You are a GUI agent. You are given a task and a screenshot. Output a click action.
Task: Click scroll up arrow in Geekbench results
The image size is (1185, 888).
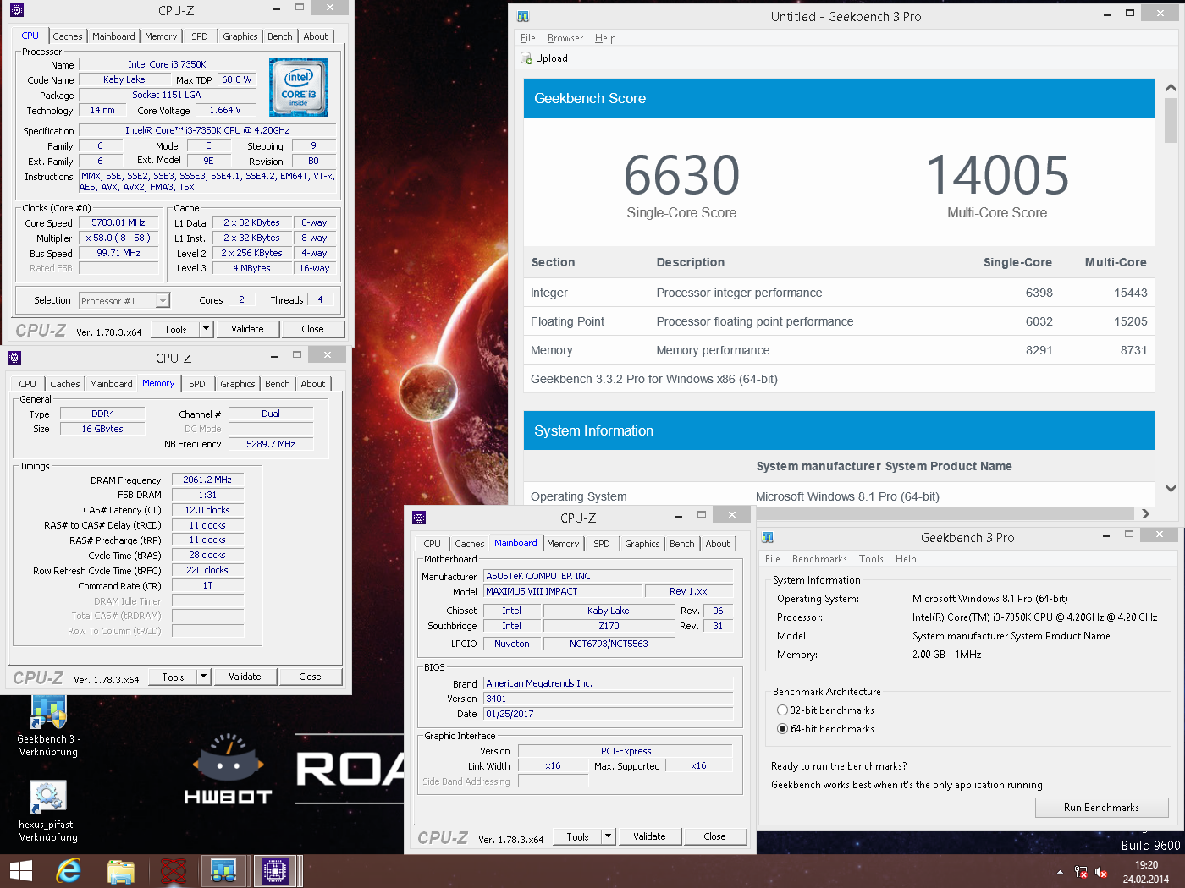[1171, 88]
